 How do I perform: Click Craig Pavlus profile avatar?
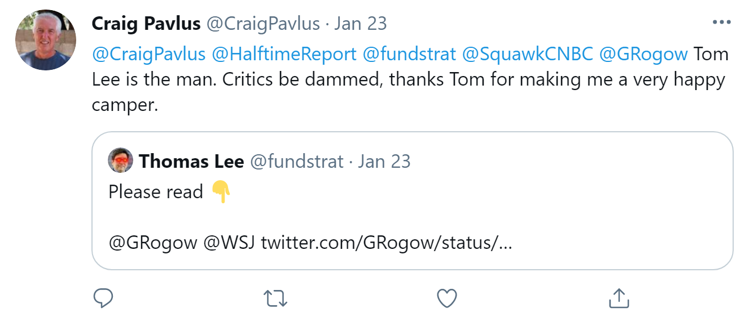(46, 40)
